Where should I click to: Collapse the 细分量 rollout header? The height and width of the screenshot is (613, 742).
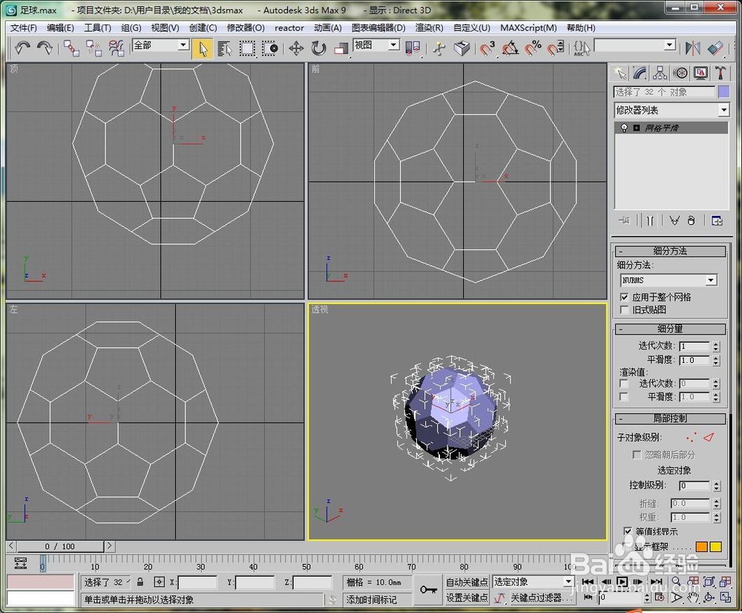coord(670,329)
